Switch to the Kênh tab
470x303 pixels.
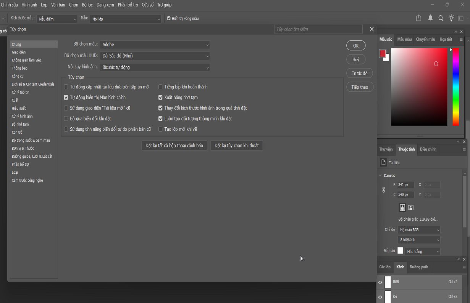(400, 267)
